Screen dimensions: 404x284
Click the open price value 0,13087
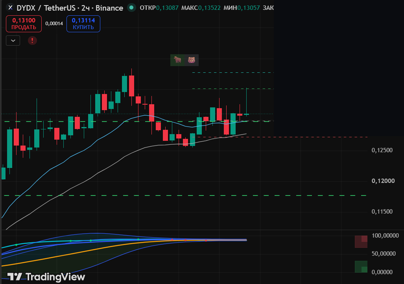coord(167,8)
